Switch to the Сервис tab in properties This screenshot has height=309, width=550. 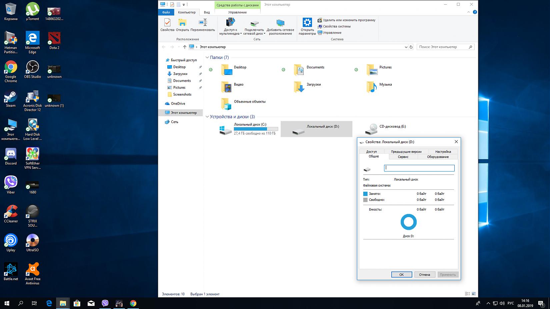[403, 157]
